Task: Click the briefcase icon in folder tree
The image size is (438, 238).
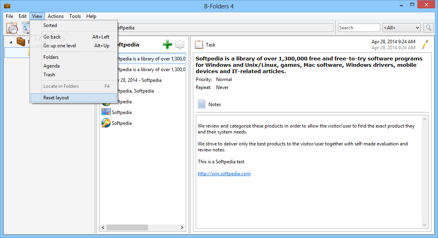Action: coord(21,42)
